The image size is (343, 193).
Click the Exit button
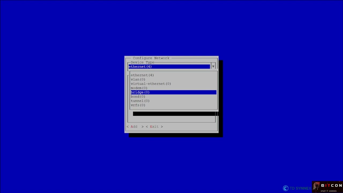click(154, 127)
